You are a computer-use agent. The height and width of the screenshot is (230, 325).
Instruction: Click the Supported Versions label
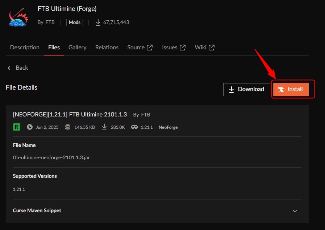pyautogui.click(x=35, y=176)
